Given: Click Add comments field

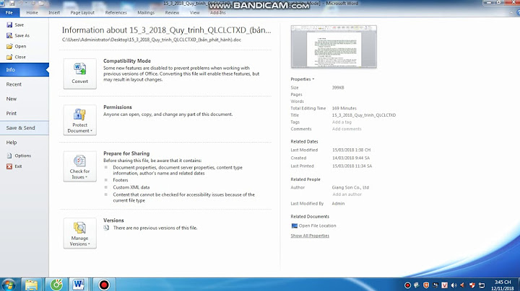Looking at the screenshot, I should coord(347,129).
